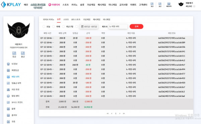The image size is (201, 124).
Task: Go to previous page with < button
Action: point(112,114)
